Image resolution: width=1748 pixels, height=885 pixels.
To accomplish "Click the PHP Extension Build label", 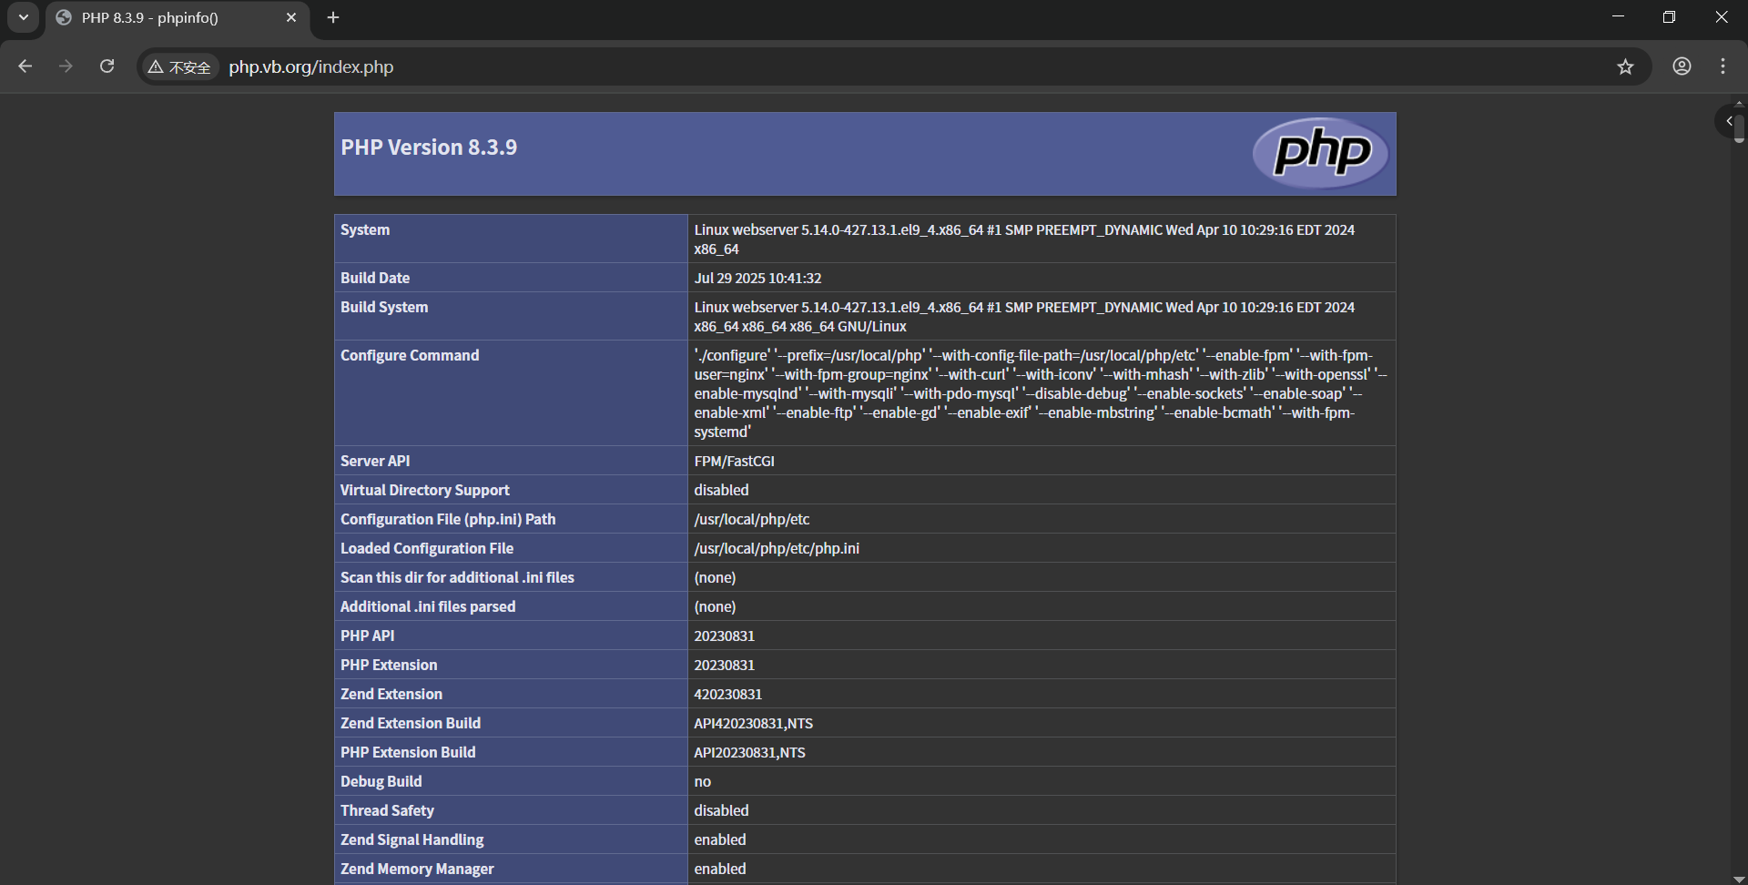I will (x=408, y=753).
